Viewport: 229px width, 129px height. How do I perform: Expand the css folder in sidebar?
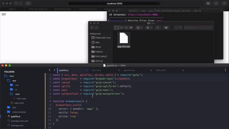11,85
